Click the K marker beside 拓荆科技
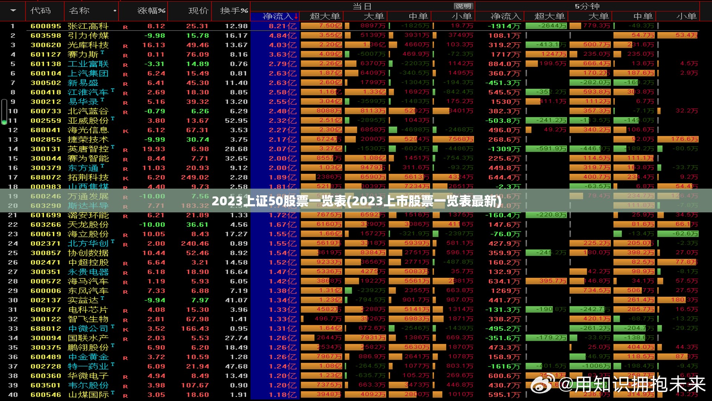Viewport: 712px width, 401px height. click(125, 179)
